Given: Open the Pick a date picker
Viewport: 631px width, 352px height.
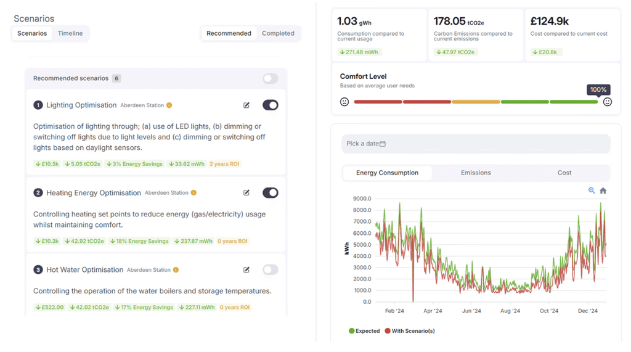Looking at the screenshot, I should (476, 144).
